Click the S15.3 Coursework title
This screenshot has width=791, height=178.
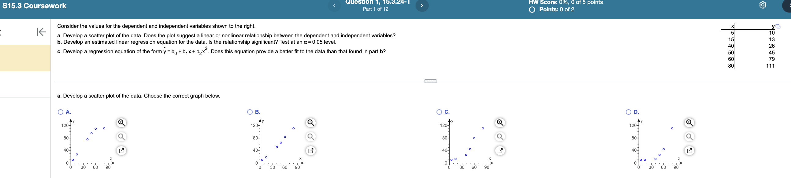point(34,6)
